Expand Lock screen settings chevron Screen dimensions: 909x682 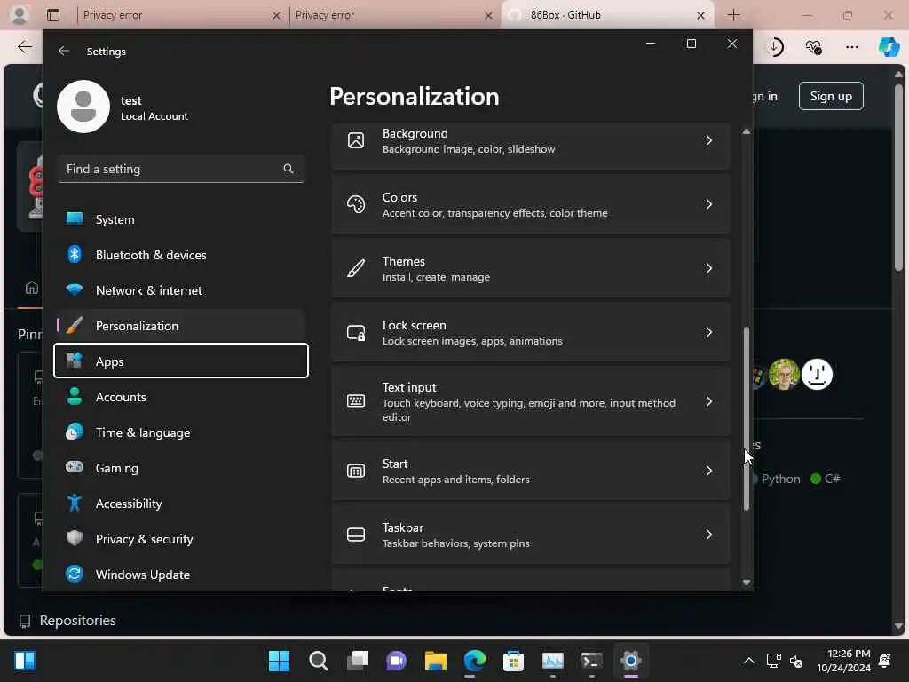tap(708, 332)
